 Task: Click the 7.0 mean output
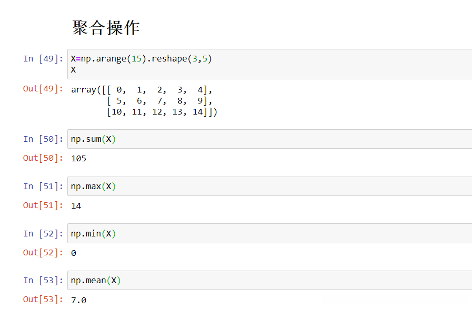click(78, 301)
